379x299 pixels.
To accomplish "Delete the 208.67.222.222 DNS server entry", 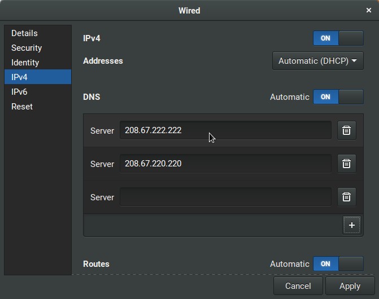I will [346, 130].
